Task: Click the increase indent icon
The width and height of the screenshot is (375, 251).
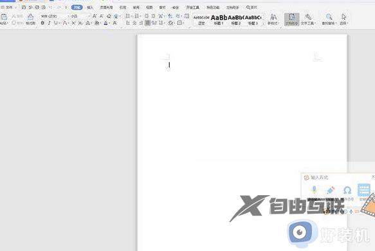Action: tap(153, 16)
